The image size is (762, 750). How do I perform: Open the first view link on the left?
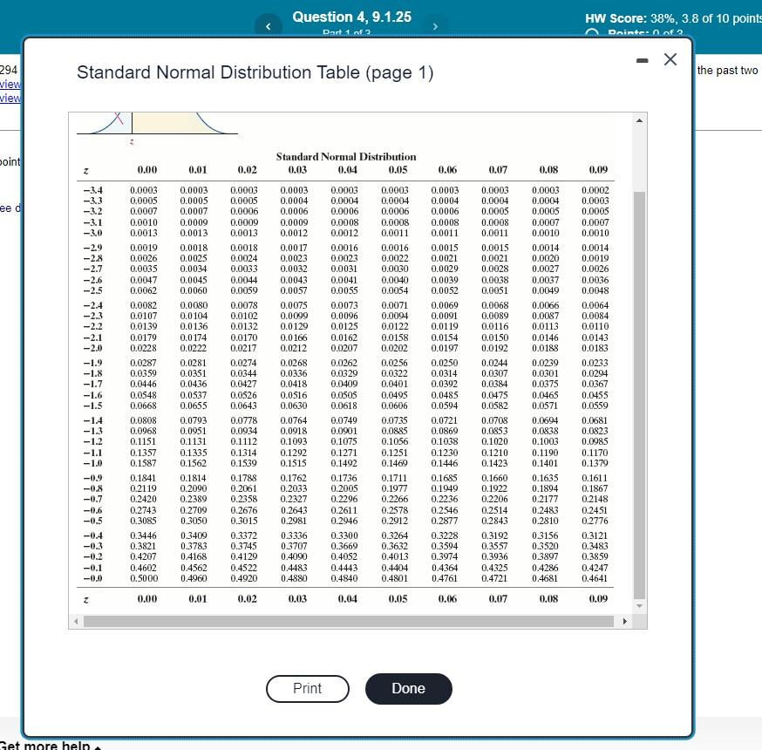click(x=9, y=85)
